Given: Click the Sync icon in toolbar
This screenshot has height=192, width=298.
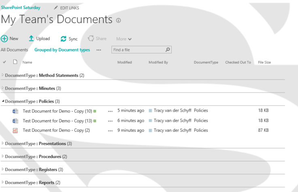Looking at the screenshot, I should point(63,39).
